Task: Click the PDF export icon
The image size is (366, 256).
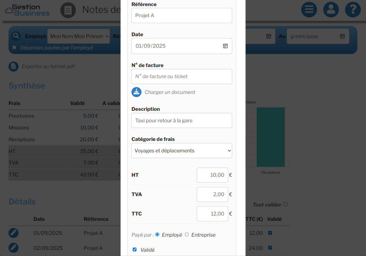Action: pyautogui.click(x=14, y=66)
